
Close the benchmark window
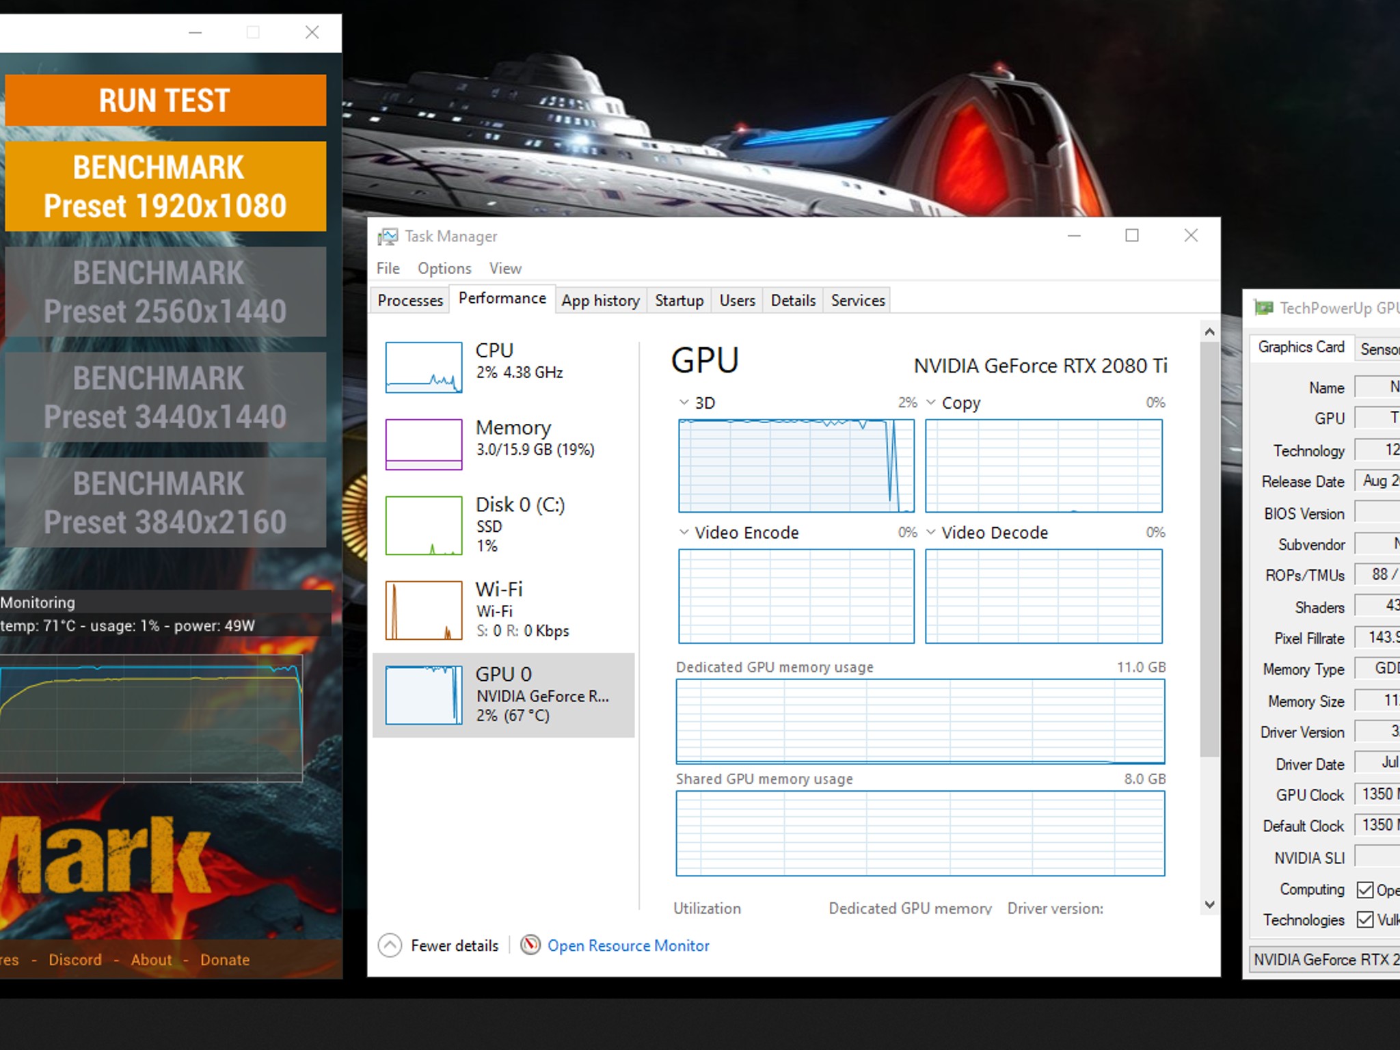[312, 32]
